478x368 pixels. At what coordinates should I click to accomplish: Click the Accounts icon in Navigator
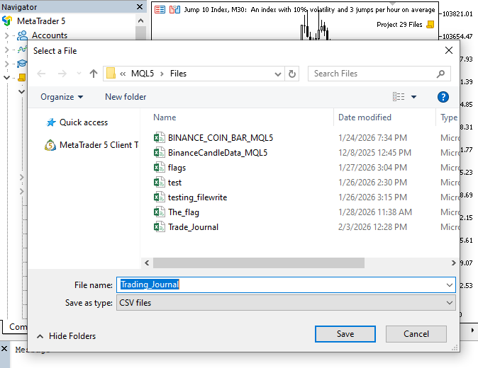(22, 35)
